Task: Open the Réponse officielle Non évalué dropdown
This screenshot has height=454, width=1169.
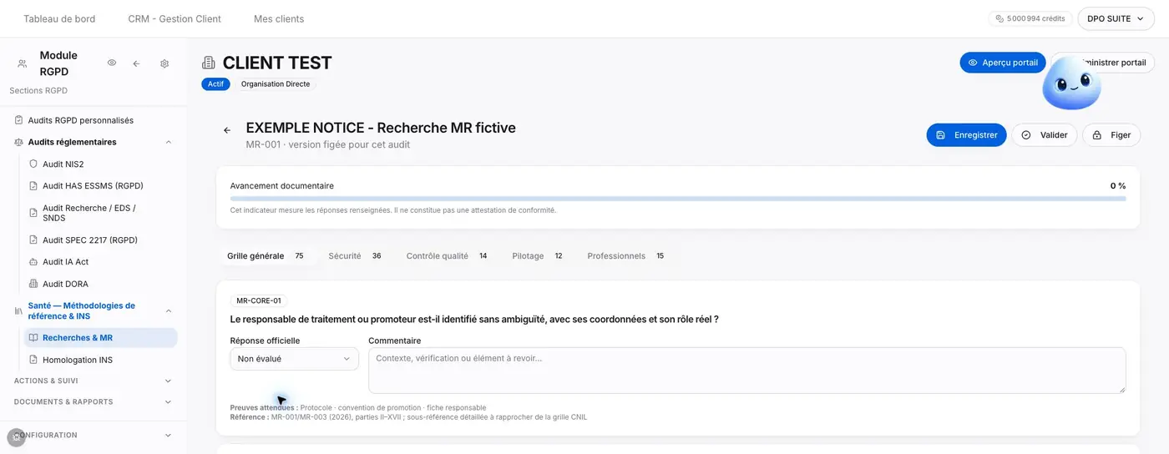Action: (x=294, y=359)
